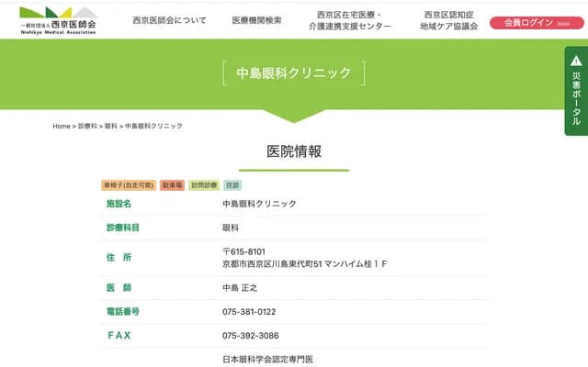Click the 訪問診療 green tag

tap(204, 184)
